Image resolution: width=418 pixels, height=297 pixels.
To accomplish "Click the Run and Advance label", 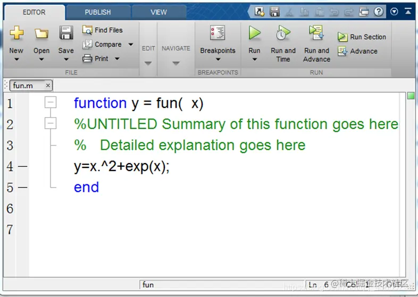I will [x=317, y=55].
